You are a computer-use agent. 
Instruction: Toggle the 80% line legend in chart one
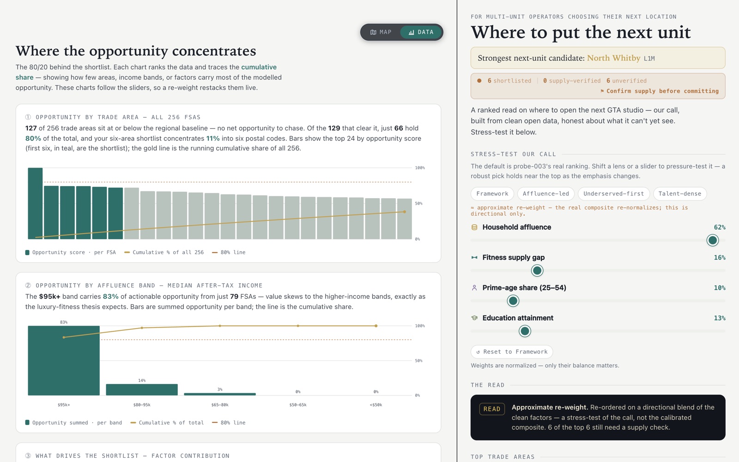point(229,252)
